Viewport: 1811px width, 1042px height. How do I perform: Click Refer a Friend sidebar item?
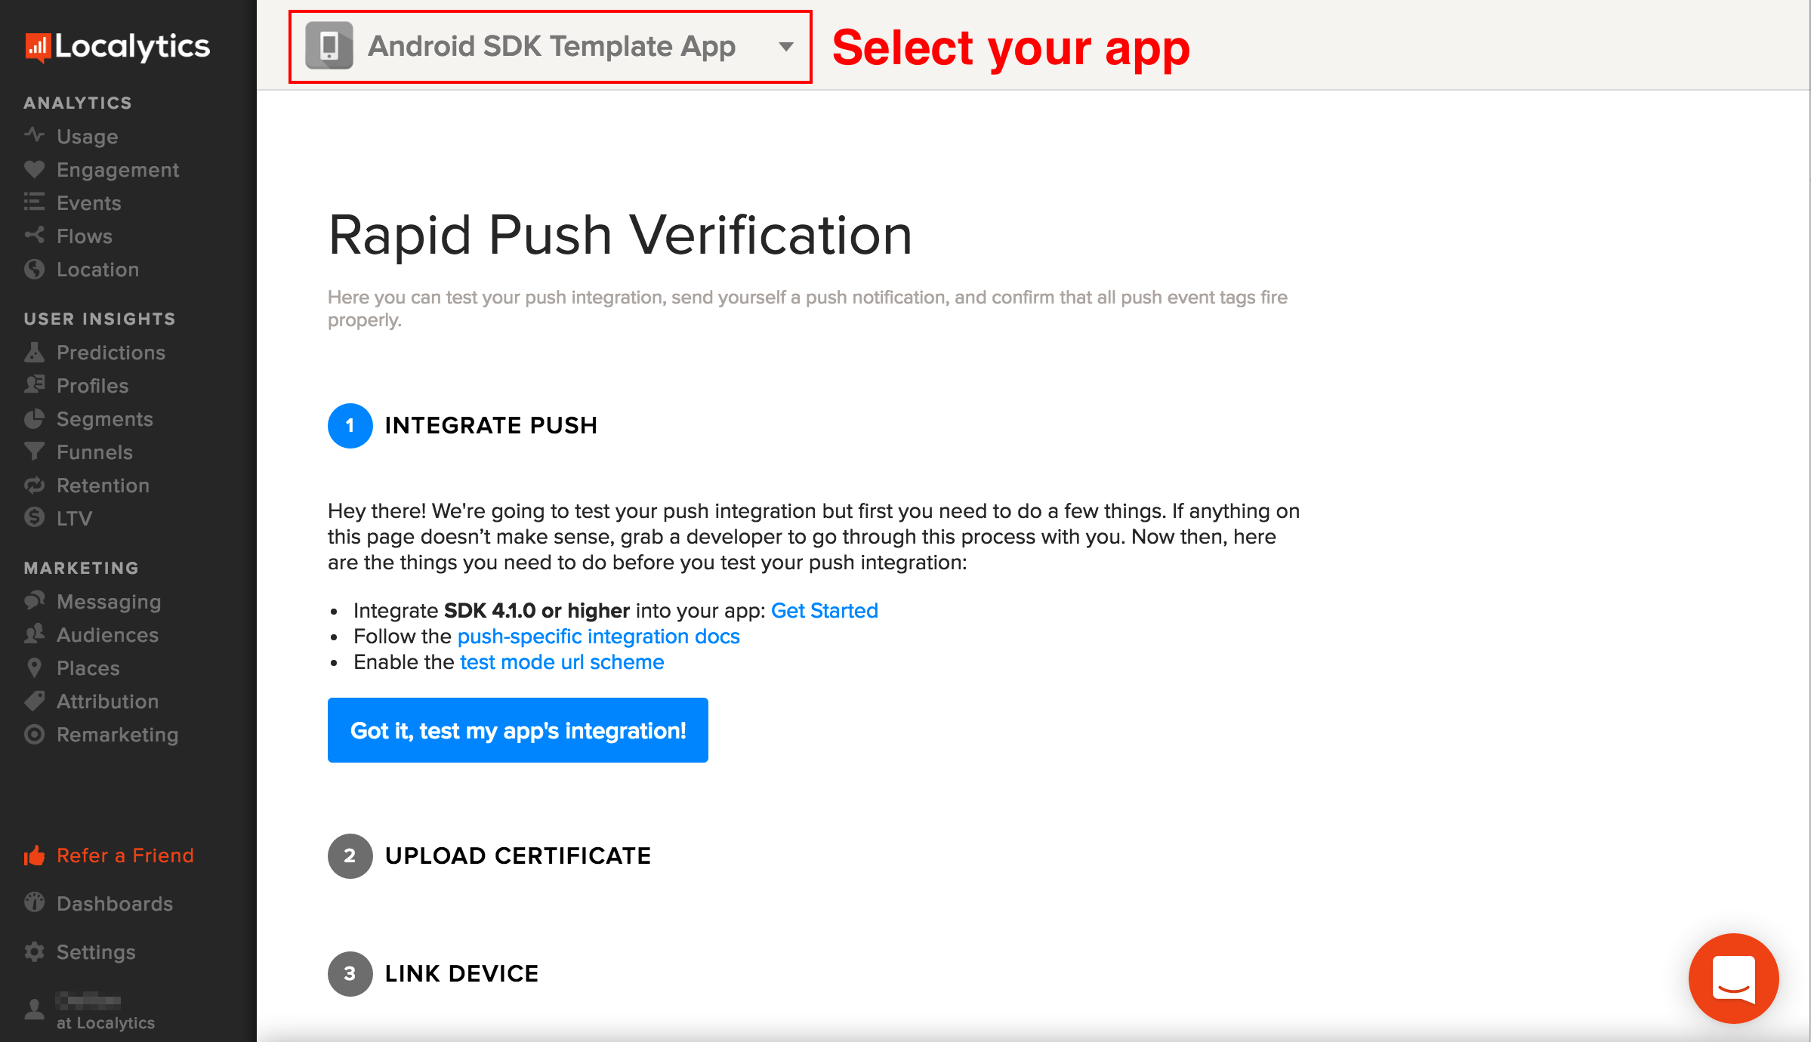pos(125,854)
